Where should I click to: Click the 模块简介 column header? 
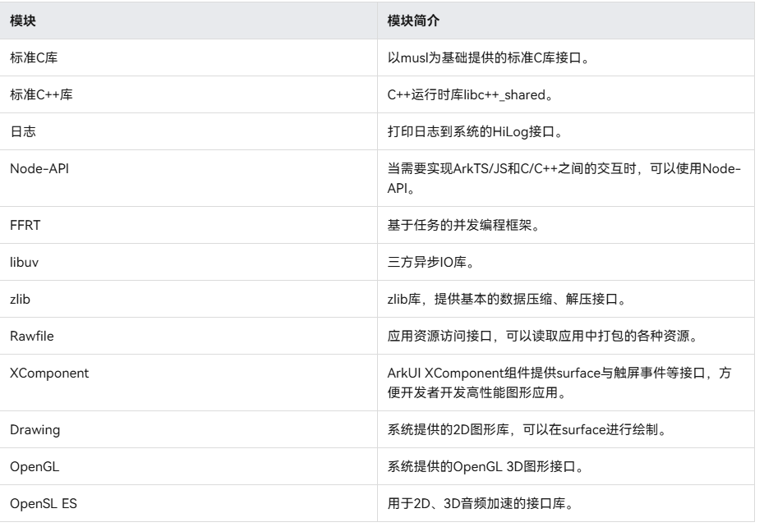pyautogui.click(x=413, y=21)
